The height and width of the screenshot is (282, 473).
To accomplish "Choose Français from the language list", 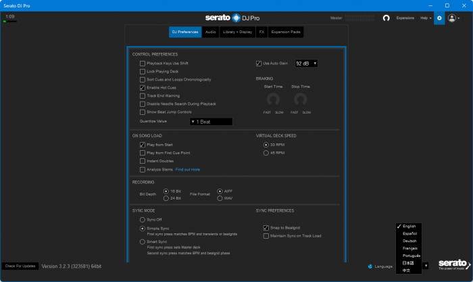I will [x=410, y=248].
